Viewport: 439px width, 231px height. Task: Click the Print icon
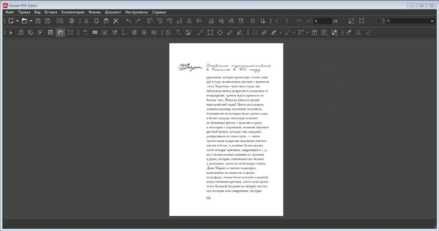pos(72,21)
